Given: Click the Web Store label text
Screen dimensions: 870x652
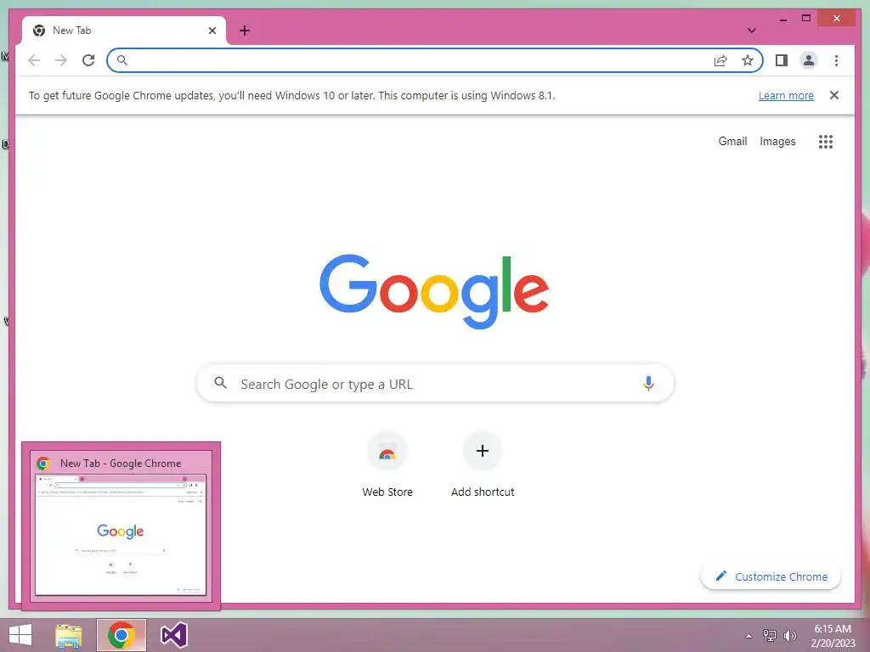Looking at the screenshot, I should 387,492.
